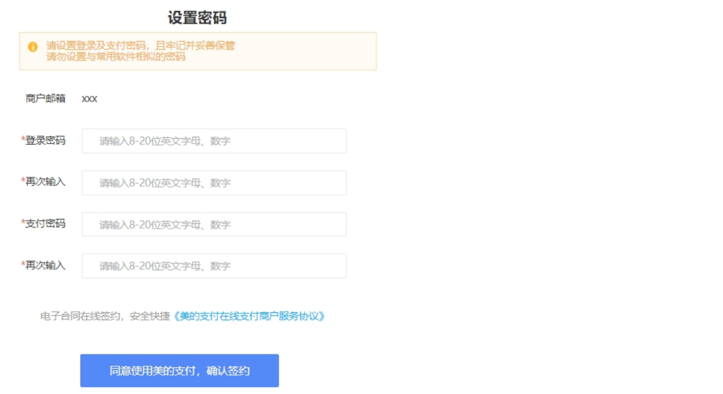Click the 设置密码 page heading
723x394 pixels.
point(197,18)
